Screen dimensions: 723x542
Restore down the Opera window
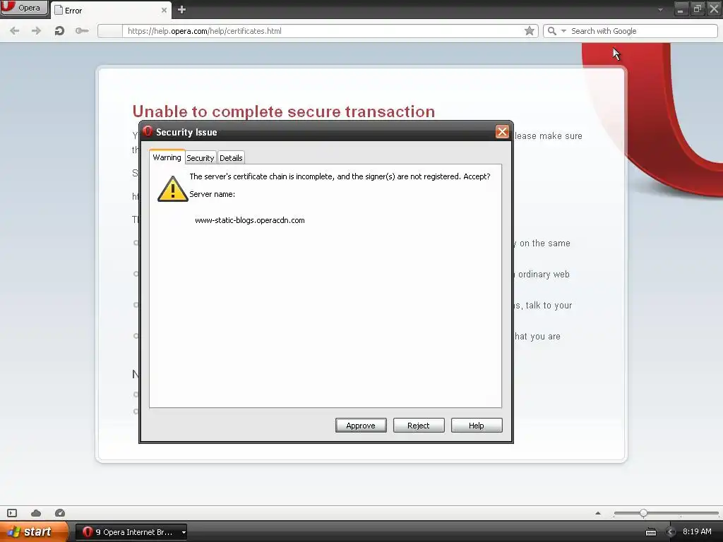tap(697, 8)
